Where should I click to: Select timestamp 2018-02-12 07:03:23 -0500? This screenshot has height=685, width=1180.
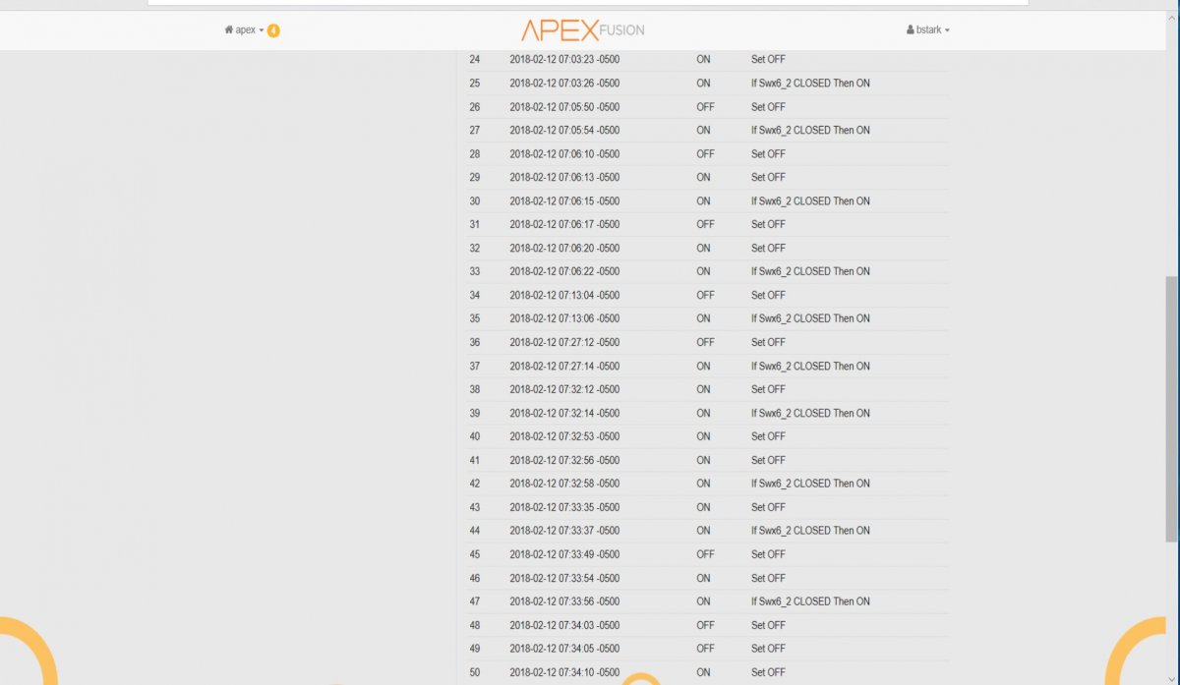pyautogui.click(x=564, y=60)
